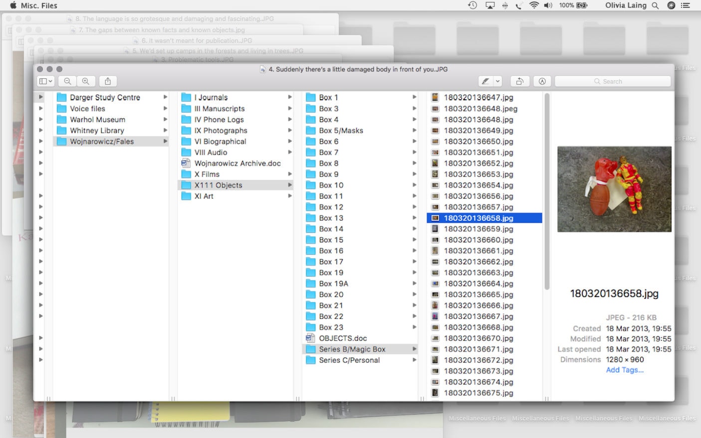This screenshot has height=438, width=701.
Task: Open the Olivia Laing user menu
Action: pos(626,5)
